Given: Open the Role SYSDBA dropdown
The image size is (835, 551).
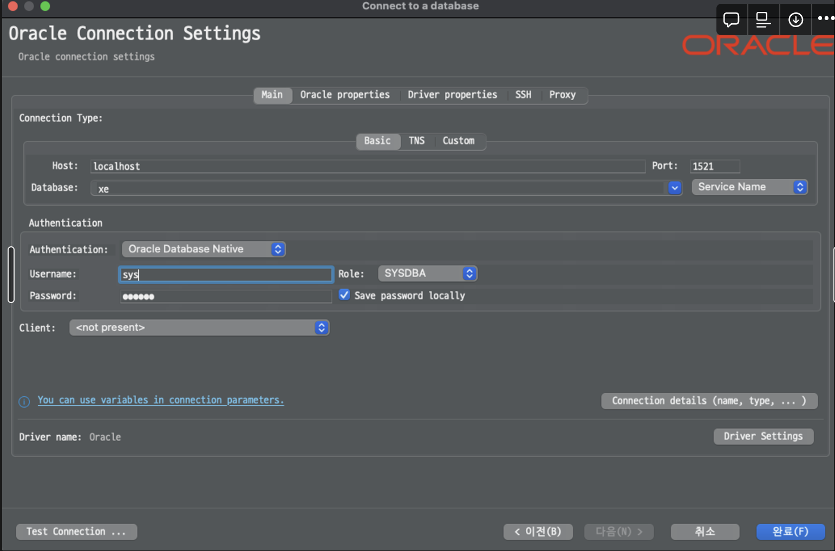Looking at the screenshot, I should 427,273.
